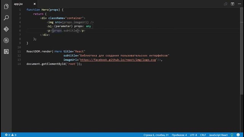The width and height of the screenshot is (244, 137).
Task: Change line ending CRLF
Action: [203, 135]
